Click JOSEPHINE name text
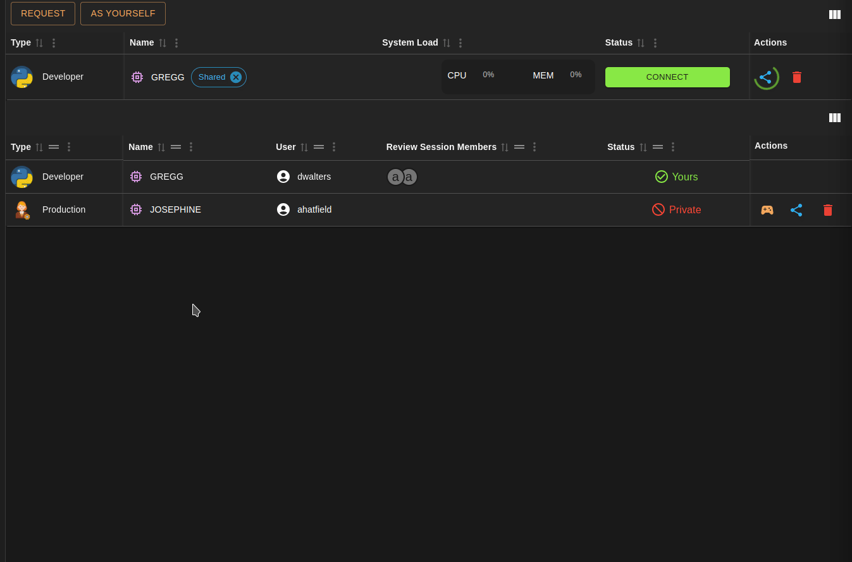The width and height of the screenshot is (852, 562). tap(175, 209)
